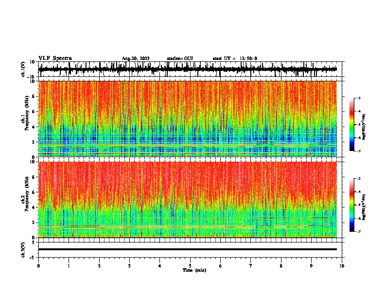Click the time axis tick label "0"
Viewport: 385px width, 298px height.
tap(38, 266)
